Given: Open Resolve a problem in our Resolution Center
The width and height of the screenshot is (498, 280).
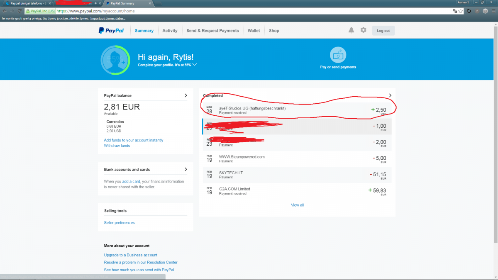Looking at the screenshot, I should coord(141,262).
